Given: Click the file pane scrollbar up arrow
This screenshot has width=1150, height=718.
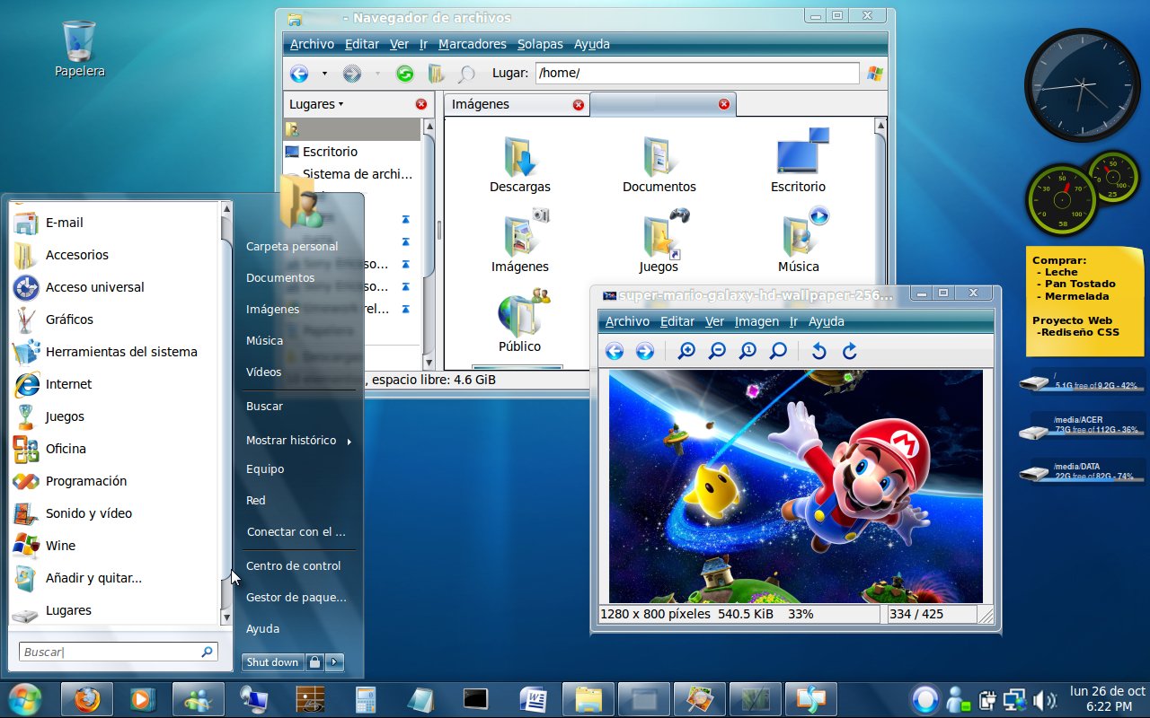Looking at the screenshot, I should 881,124.
